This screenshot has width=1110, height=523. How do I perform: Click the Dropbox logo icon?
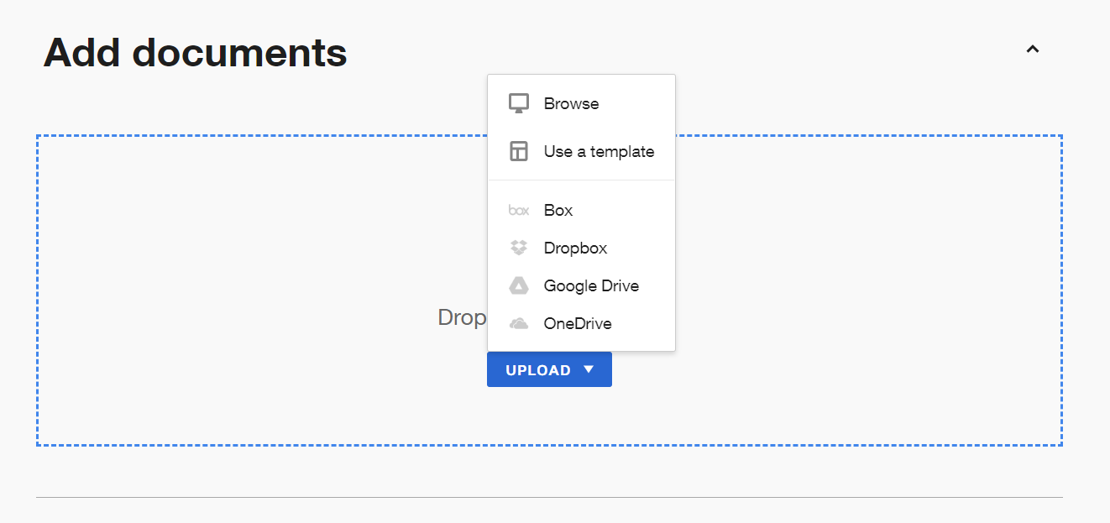point(519,248)
